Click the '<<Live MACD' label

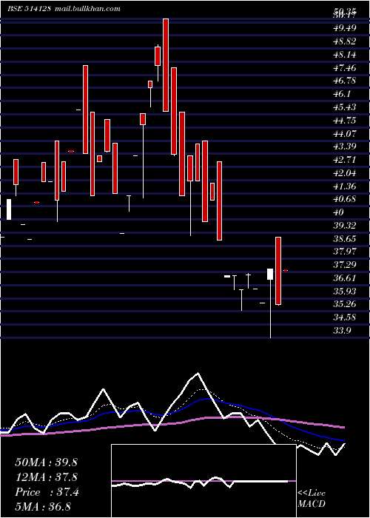pyautogui.click(x=312, y=499)
